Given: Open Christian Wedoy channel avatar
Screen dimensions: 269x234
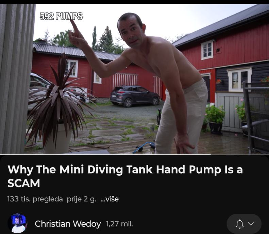Looking at the screenshot, I should point(17,223).
